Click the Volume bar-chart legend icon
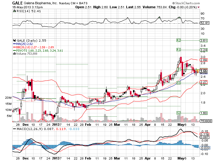 (13, 53)
